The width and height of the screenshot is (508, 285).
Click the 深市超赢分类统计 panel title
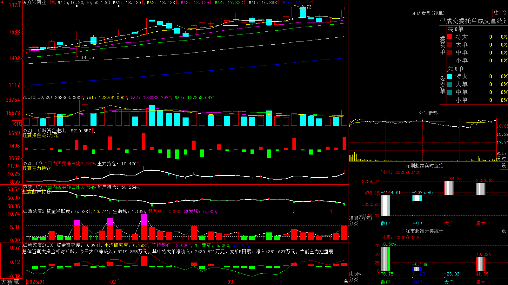pos(424,231)
